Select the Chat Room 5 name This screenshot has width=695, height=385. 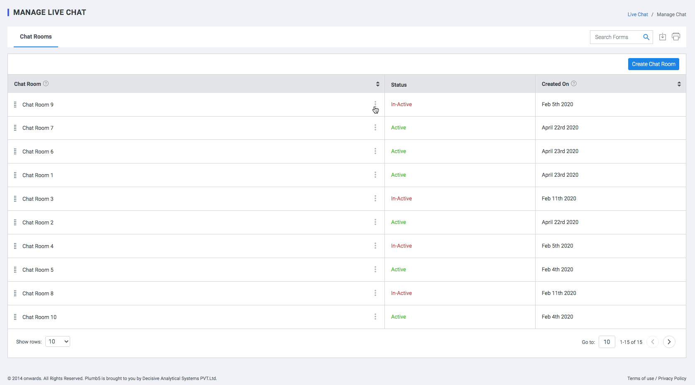point(38,270)
